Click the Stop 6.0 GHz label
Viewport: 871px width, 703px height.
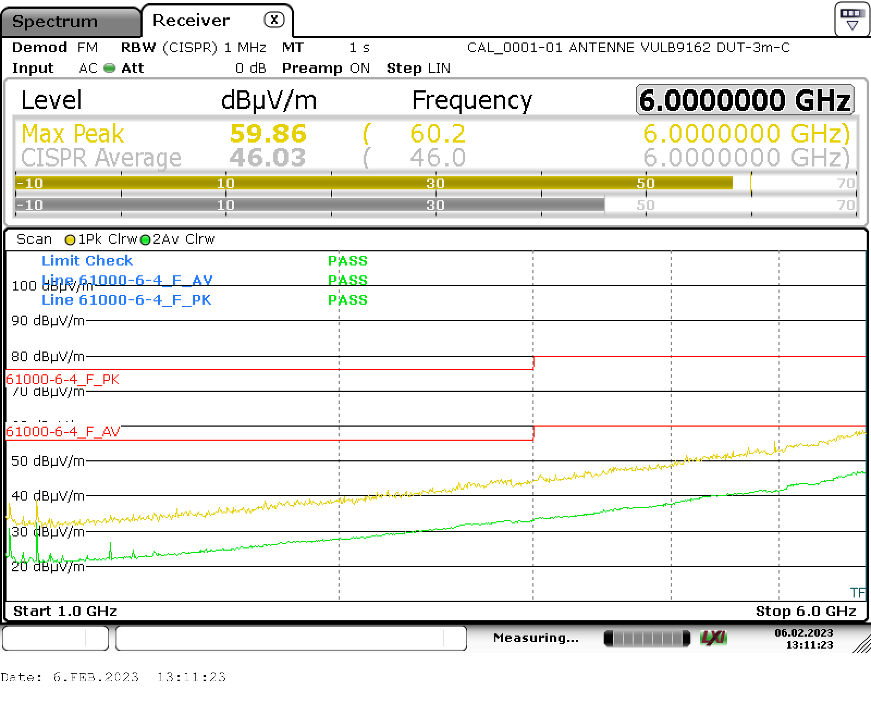806,611
